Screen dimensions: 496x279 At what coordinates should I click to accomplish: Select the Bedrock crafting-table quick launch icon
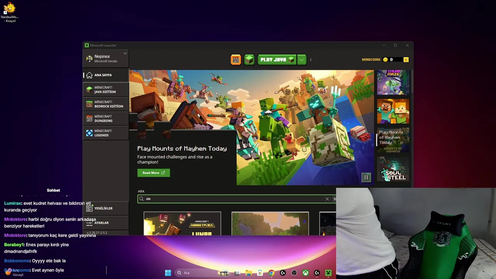[236, 60]
